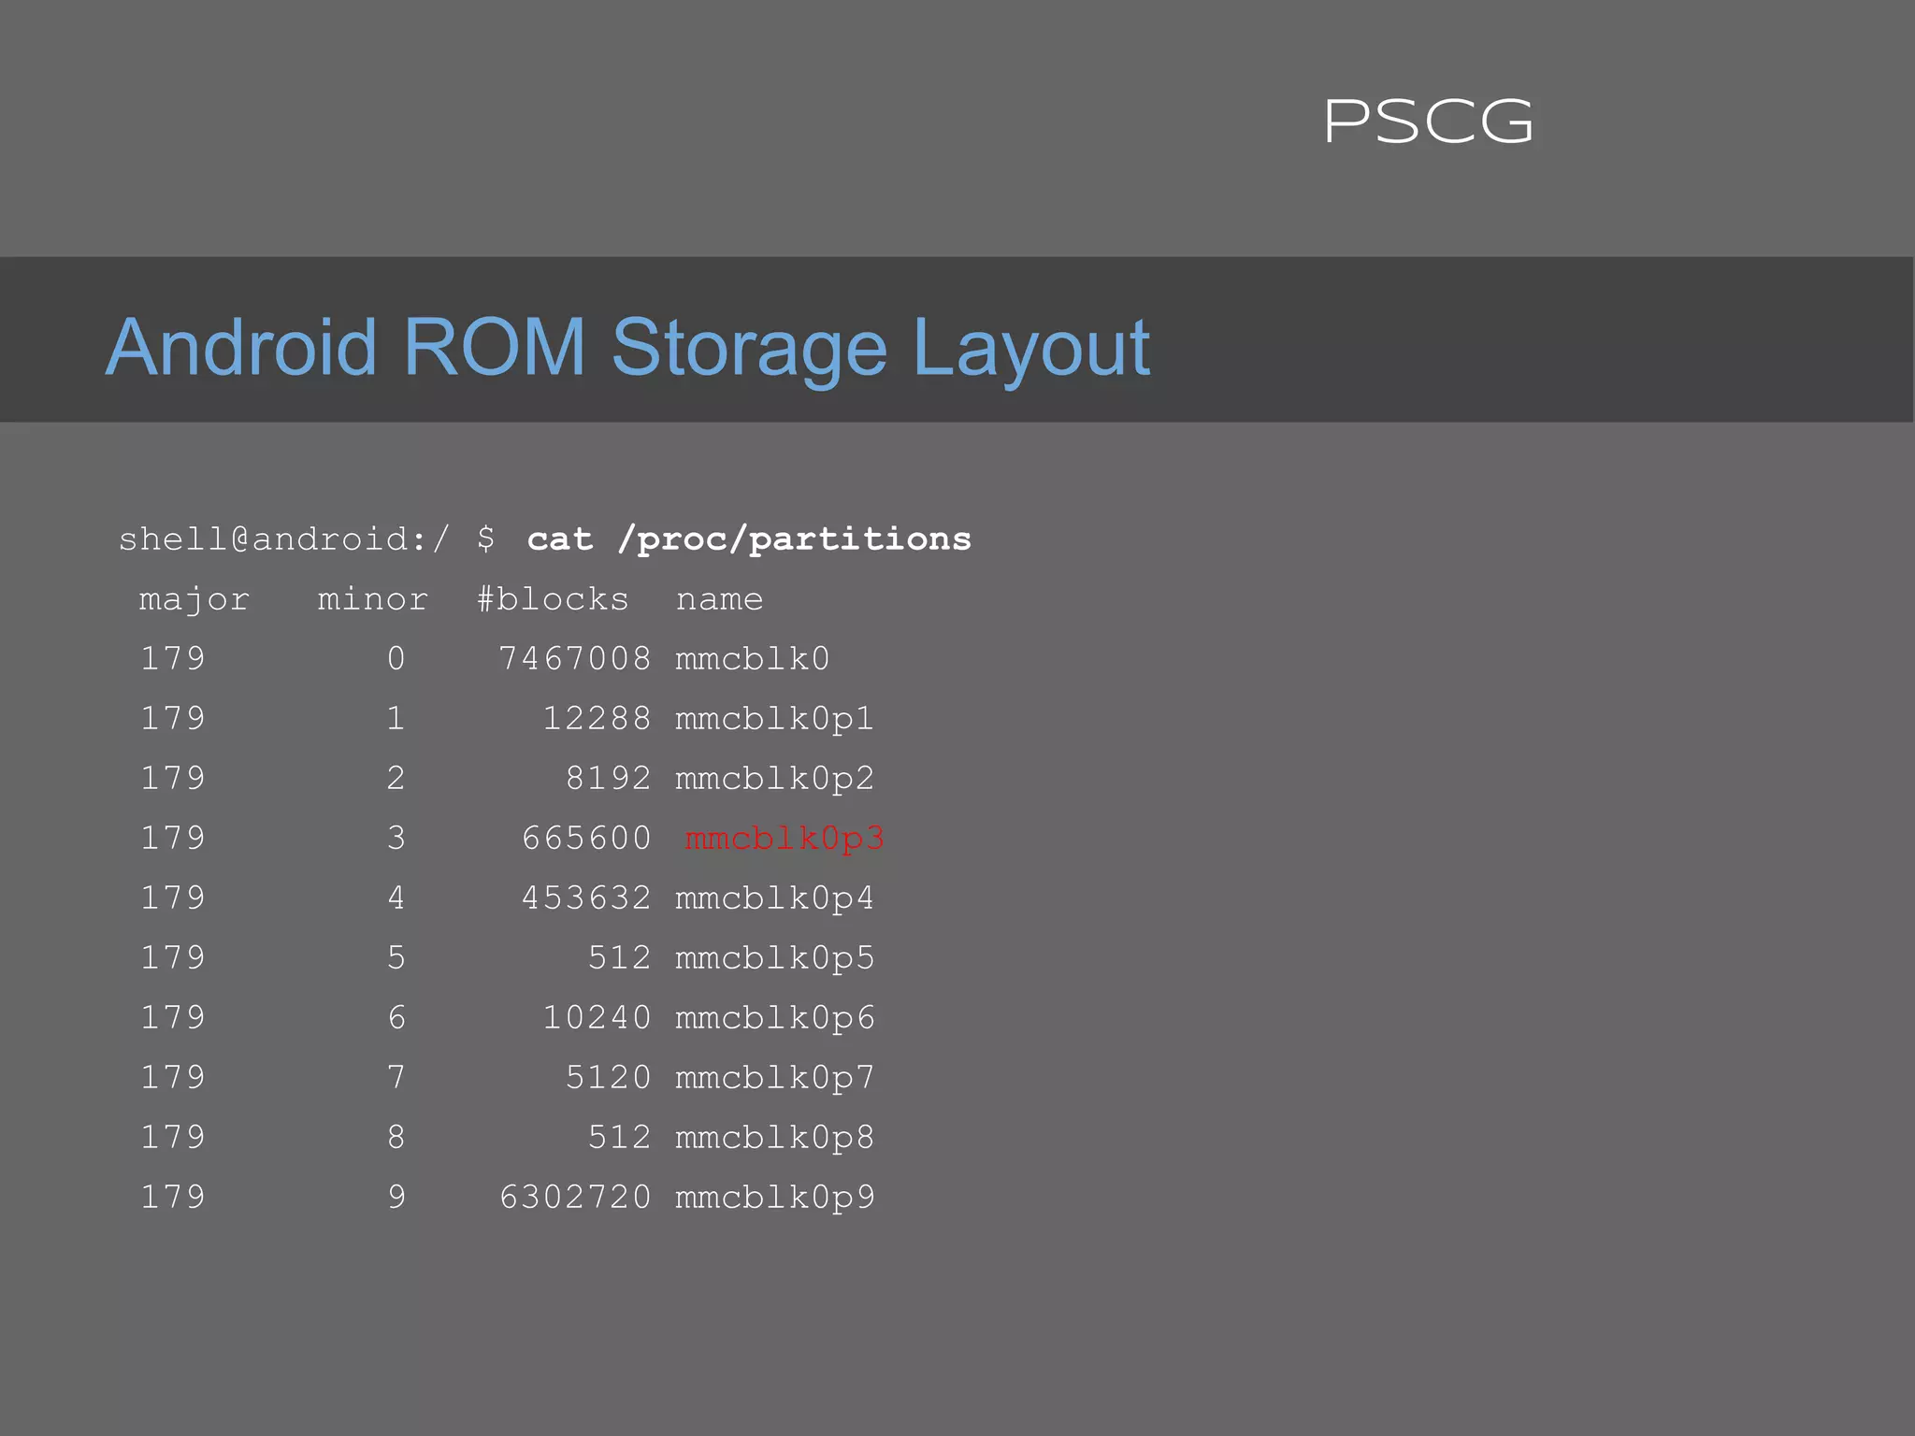Click the partition name mmcblk0p8

tap(775, 1139)
